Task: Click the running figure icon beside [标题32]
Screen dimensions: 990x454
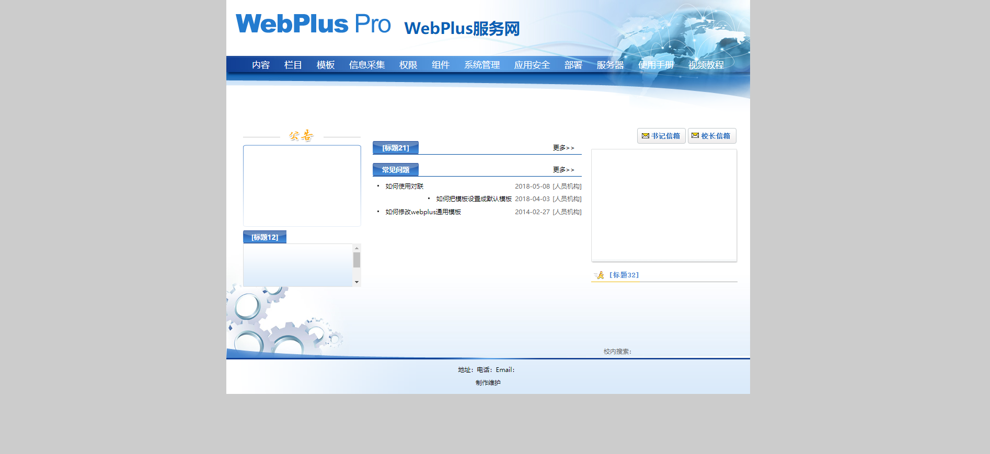Action: (x=599, y=275)
